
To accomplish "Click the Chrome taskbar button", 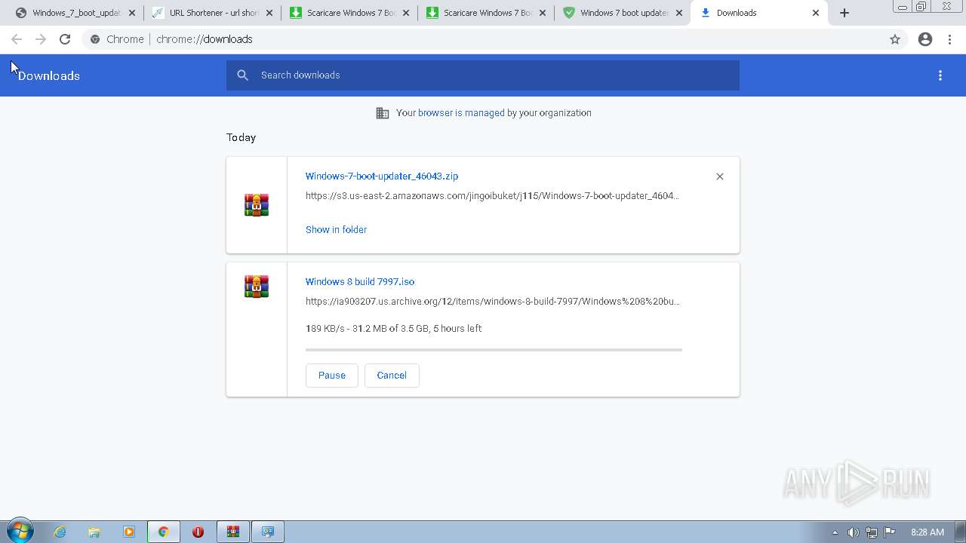I will pyautogui.click(x=163, y=532).
